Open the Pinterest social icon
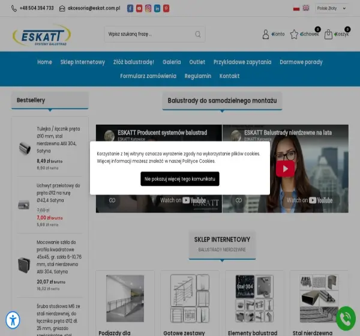 (x=166, y=8)
